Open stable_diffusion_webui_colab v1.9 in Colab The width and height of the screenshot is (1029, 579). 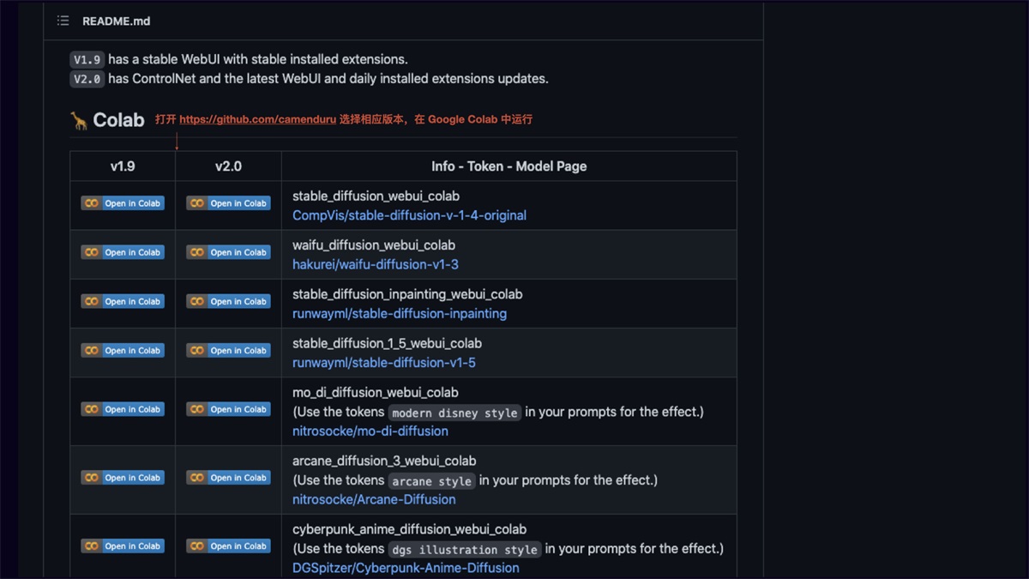(122, 202)
